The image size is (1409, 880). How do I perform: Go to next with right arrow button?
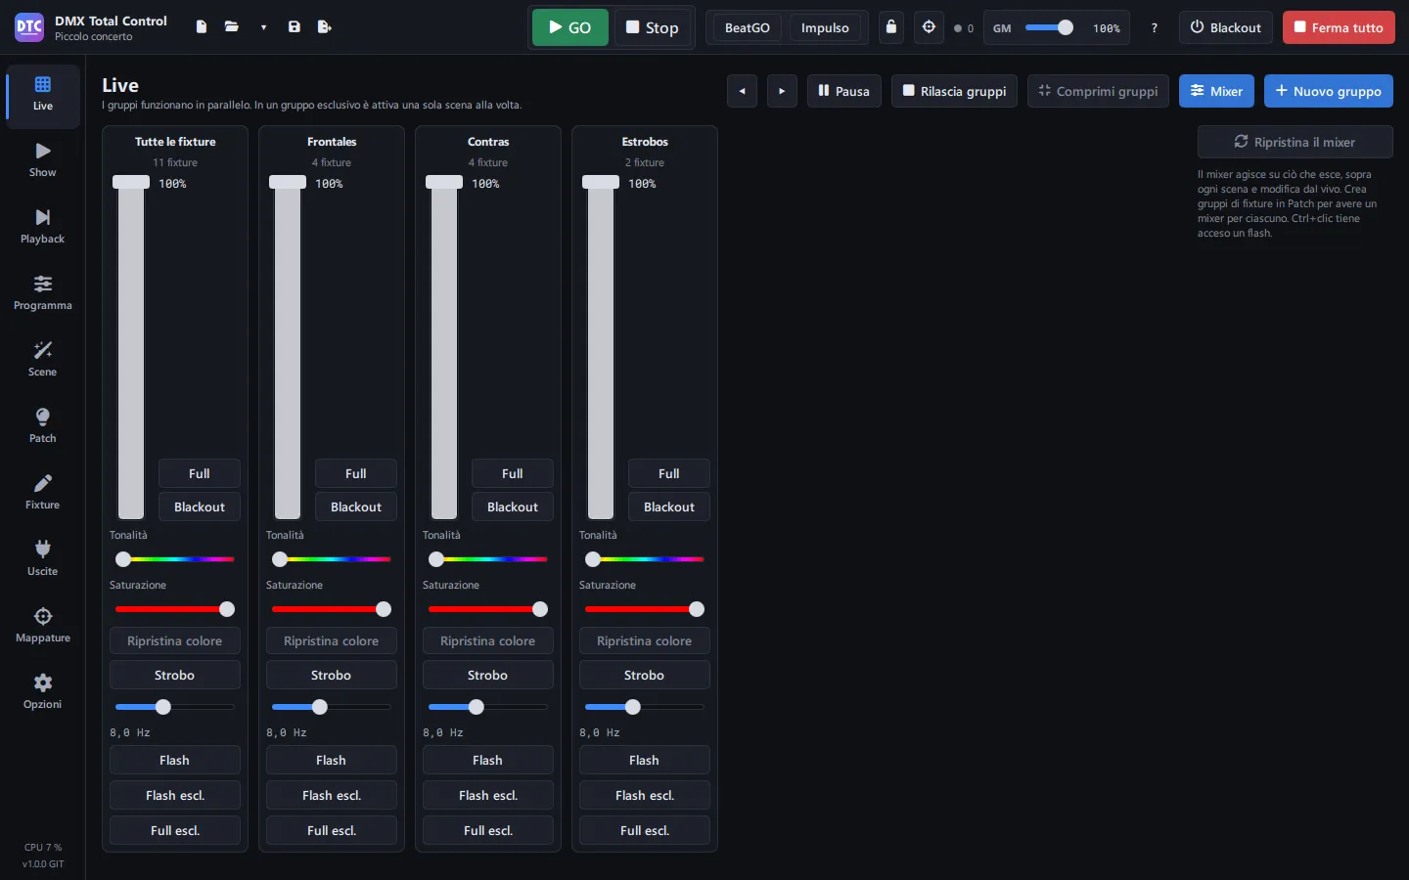point(782,91)
